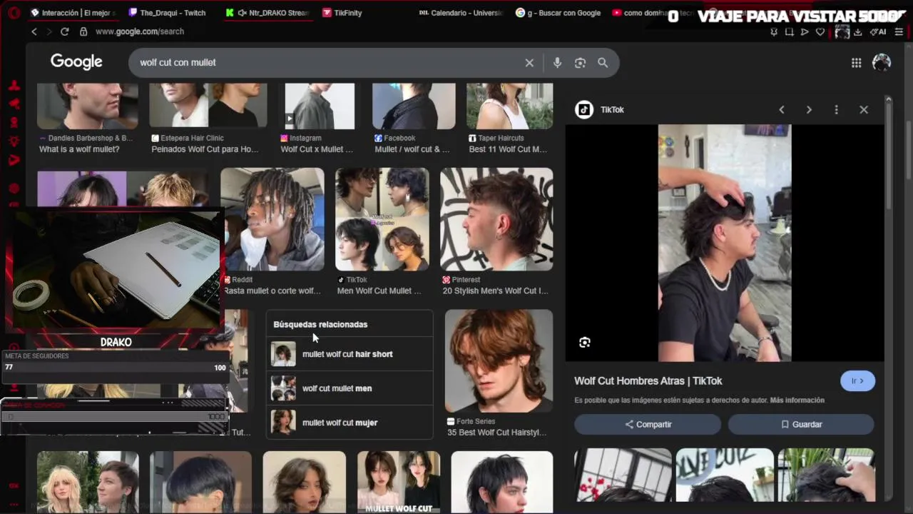This screenshot has width=913, height=514.
Task: Search by image with Google Lens
Action: point(580,63)
